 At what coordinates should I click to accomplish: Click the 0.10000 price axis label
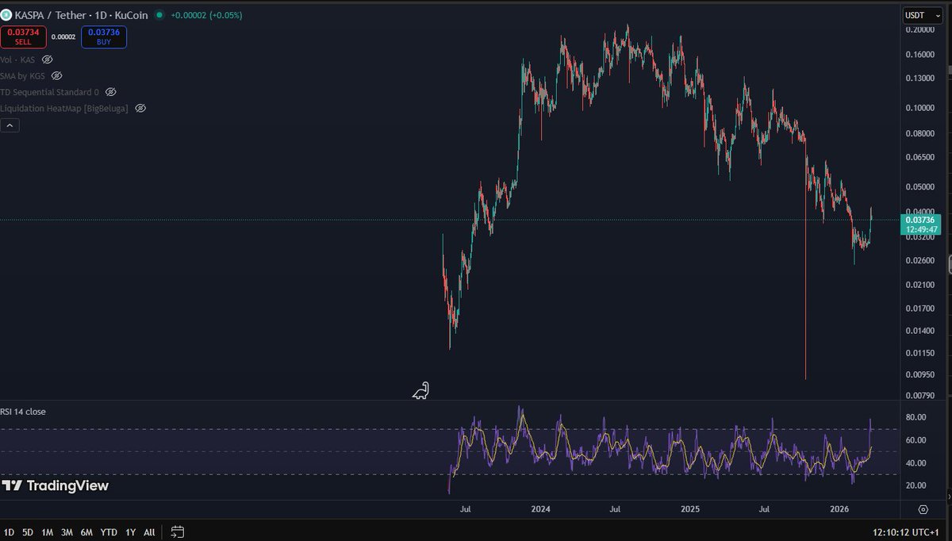[x=920, y=108]
